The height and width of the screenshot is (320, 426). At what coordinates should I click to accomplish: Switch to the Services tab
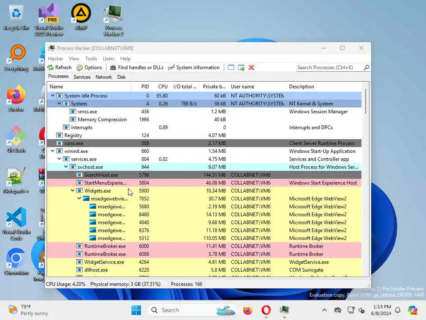click(82, 77)
